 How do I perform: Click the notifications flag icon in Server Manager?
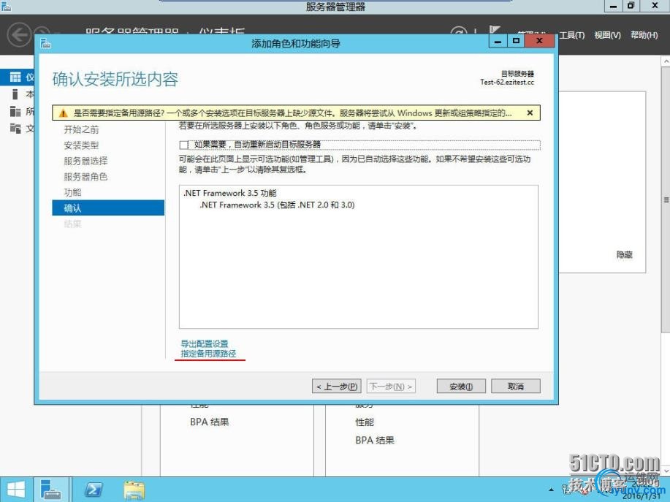tap(495, 31)
